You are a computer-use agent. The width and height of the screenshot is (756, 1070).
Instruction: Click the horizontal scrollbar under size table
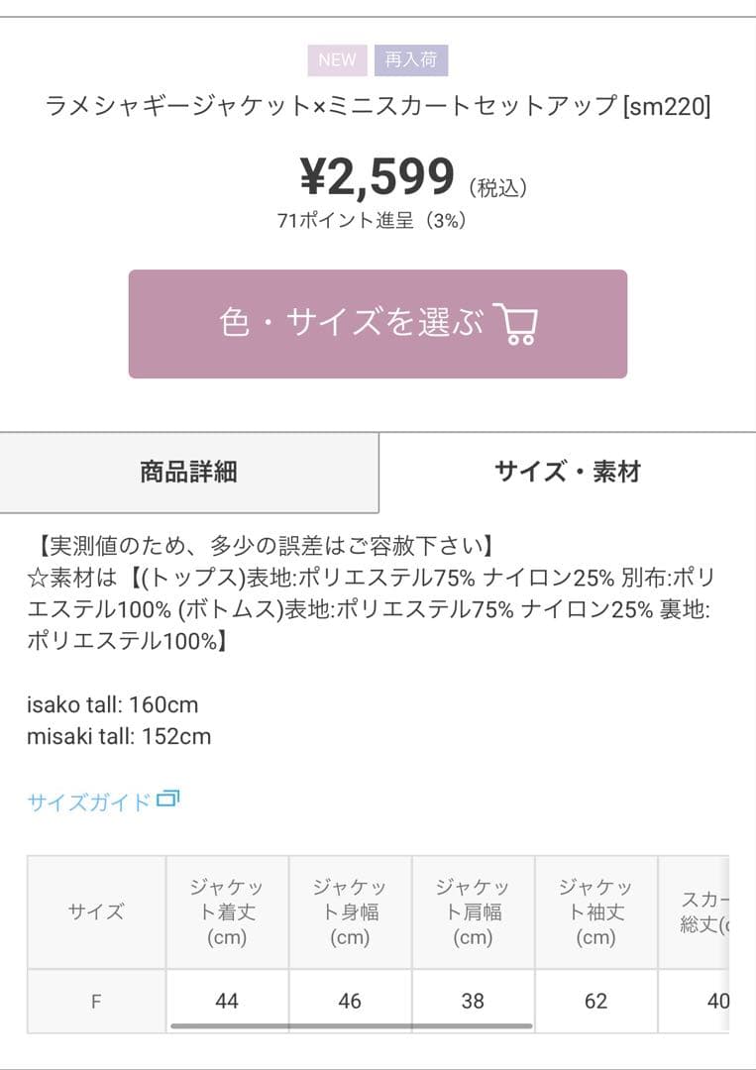tap(352, 1025)
